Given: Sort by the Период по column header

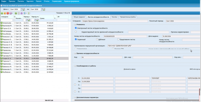Looking at the screenshot, I should [35, 17].
